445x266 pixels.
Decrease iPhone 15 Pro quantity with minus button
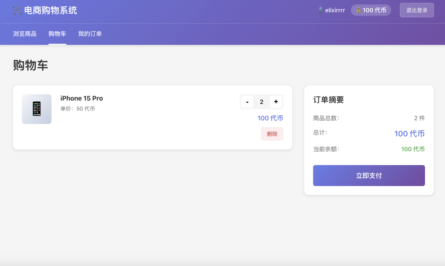tap(247, 102)
